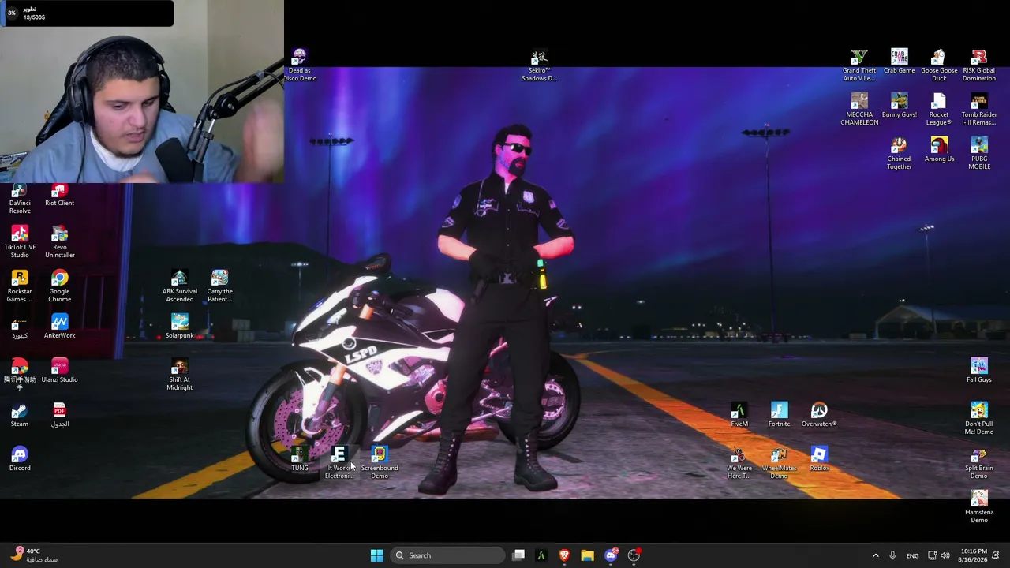The height and width of the screenshot is (568, 1010).
Task: Select the Fortnite desktop icon
Action: pos(779,415)
